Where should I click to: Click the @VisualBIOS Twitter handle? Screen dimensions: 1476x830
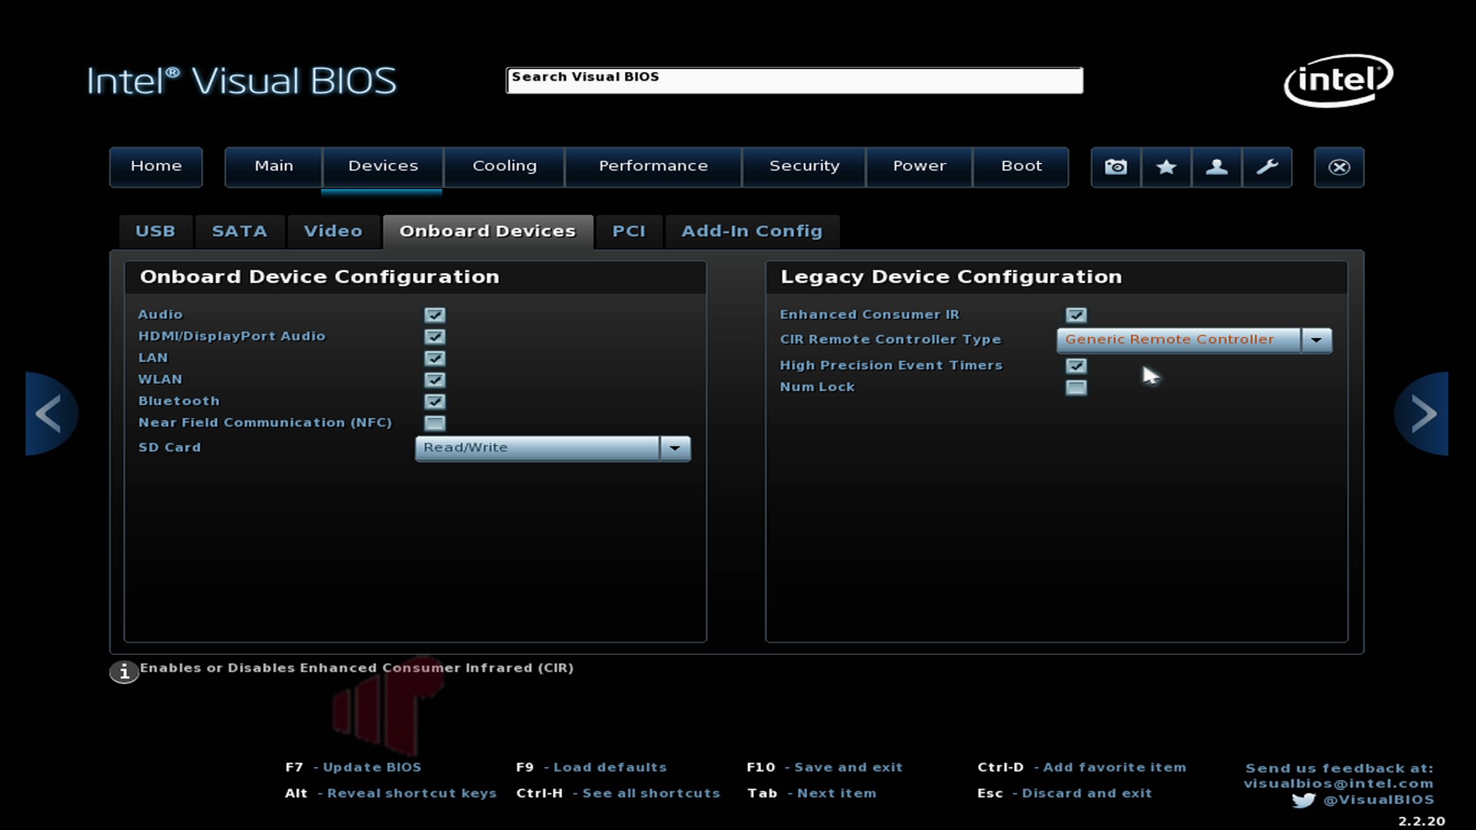(1378, 800)
